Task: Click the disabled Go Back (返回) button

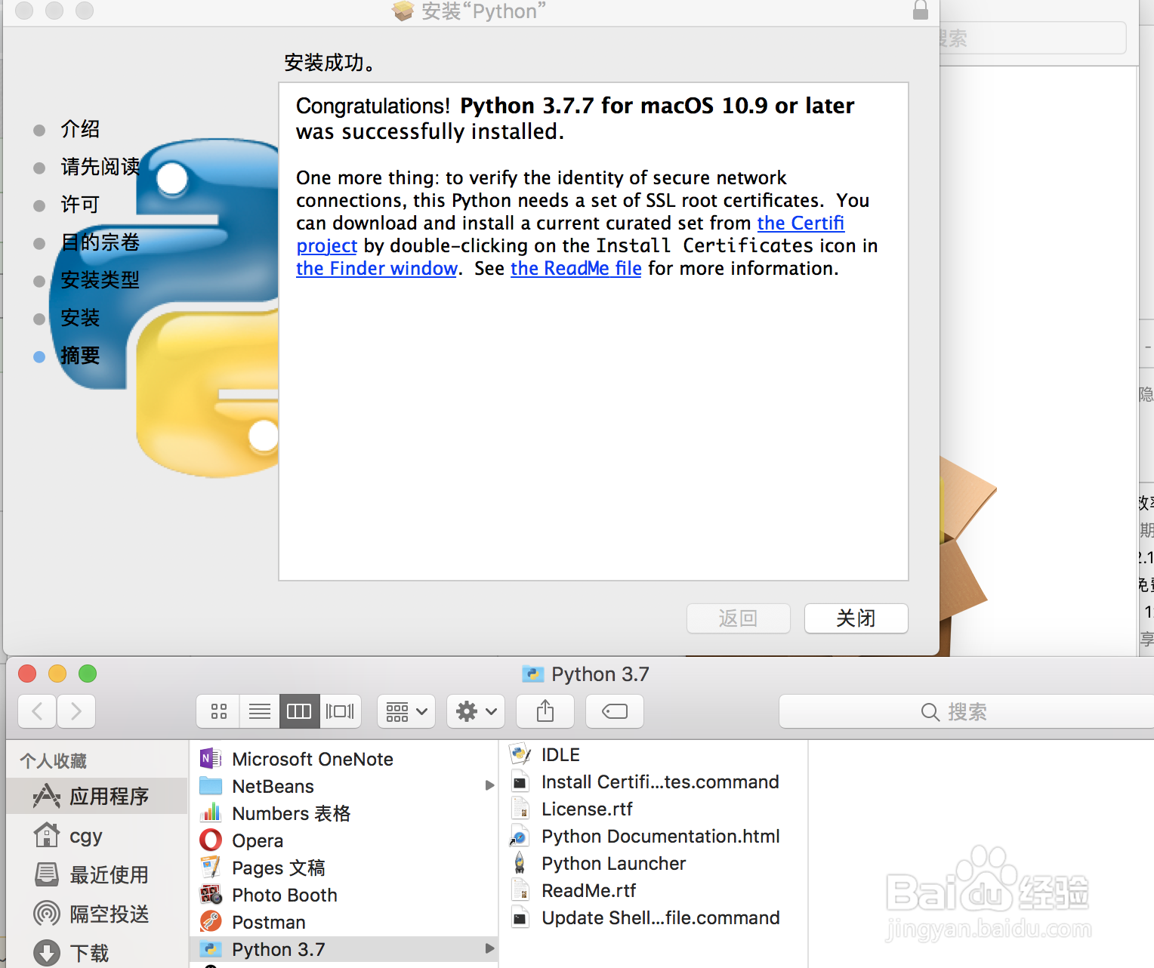Action: coord(738,618)
